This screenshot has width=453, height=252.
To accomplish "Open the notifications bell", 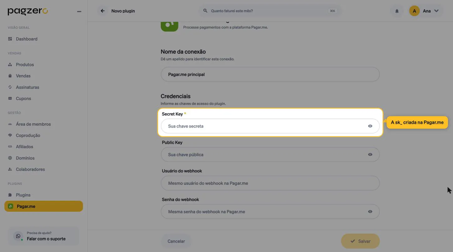I will [x=397, y=11].
